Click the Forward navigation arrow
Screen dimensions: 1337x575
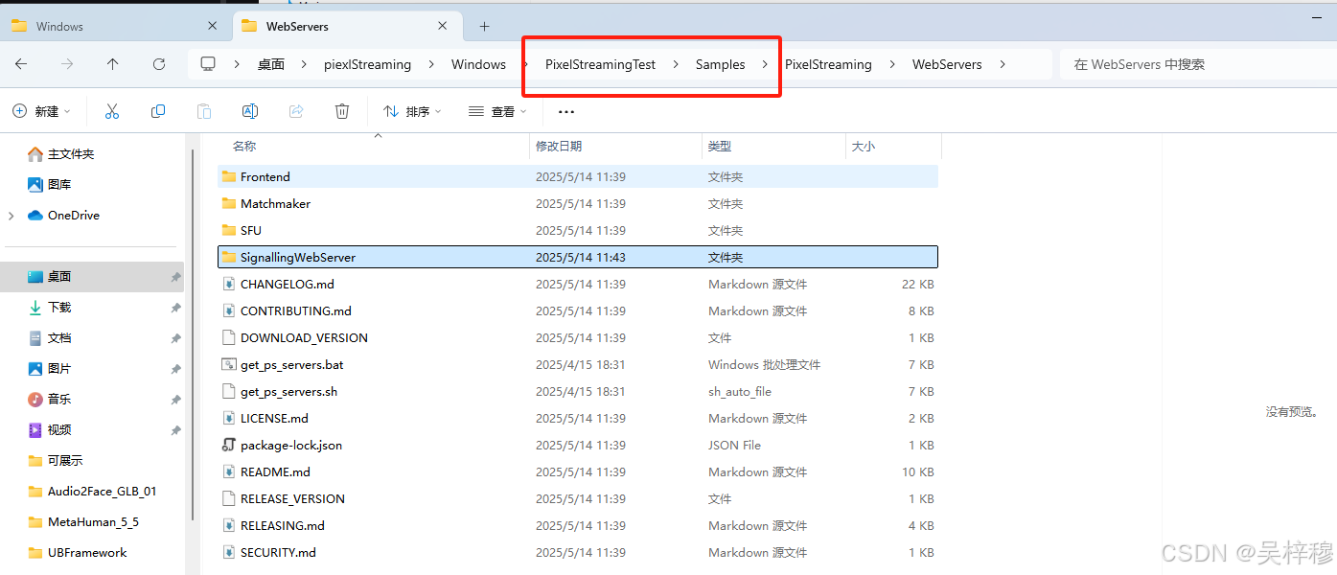(x=67, y=64)
